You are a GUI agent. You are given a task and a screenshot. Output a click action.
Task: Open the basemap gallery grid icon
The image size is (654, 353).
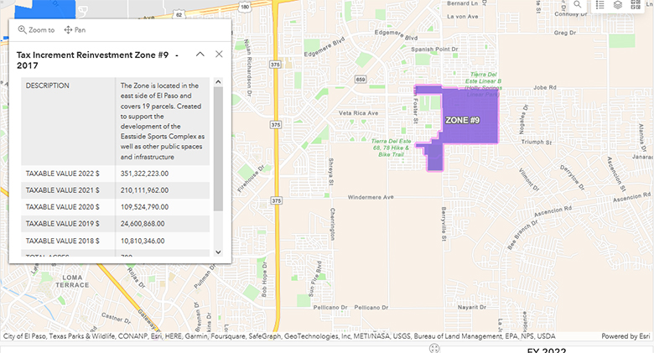pos(636,4)
